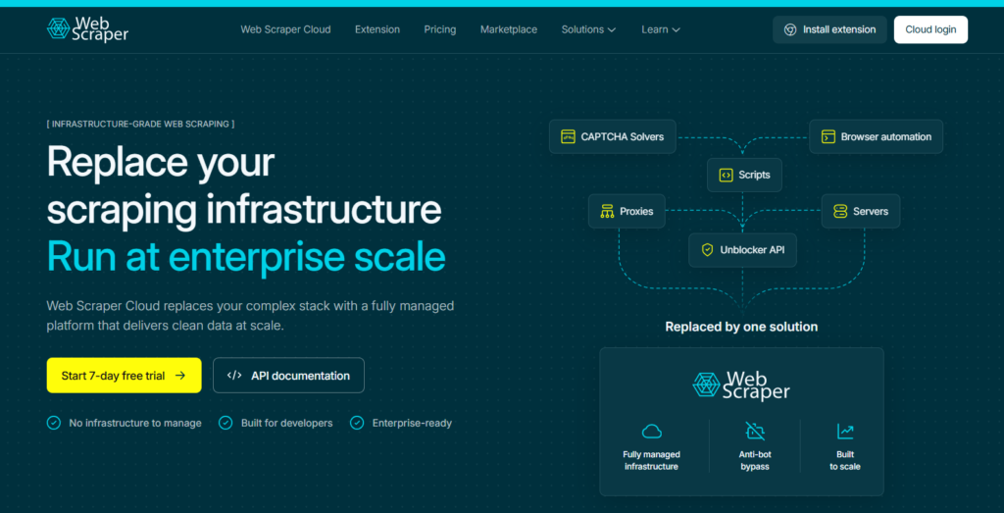Viewport: 1004px width, 513px height.
Task: Click the 'Anti-bot bypass' text
Action: [755, 460]
